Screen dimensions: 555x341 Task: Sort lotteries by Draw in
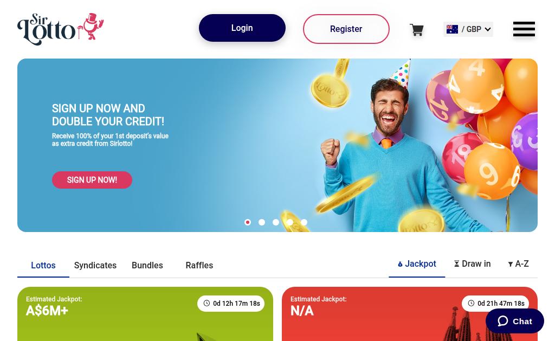point(472,264)
